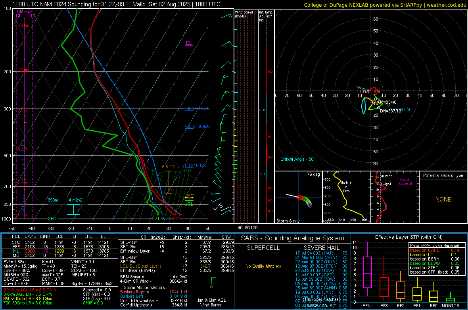468x310 pixels.
Task: Select the SFC parcel row
Action: (x=60, y=242)
